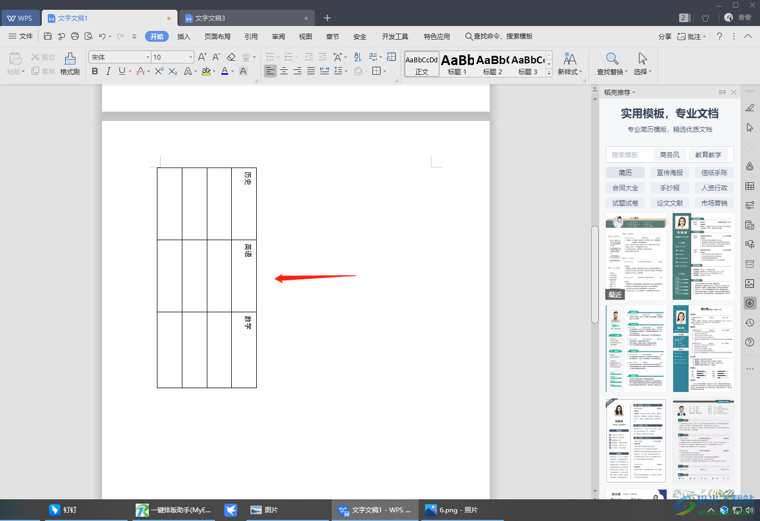Click the template search (搜索模板) field
Image resolution: width=760 pixels, height=521 pixels.
[628, 155]
